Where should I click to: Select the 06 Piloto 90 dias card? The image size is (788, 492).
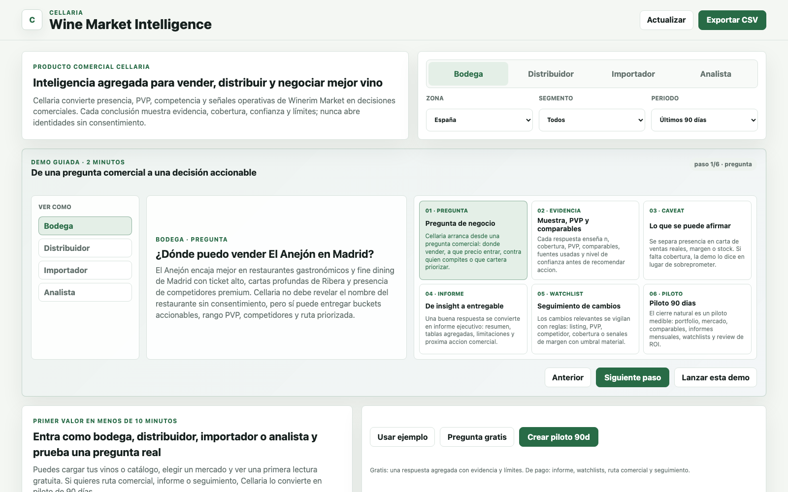pos(697,319)
